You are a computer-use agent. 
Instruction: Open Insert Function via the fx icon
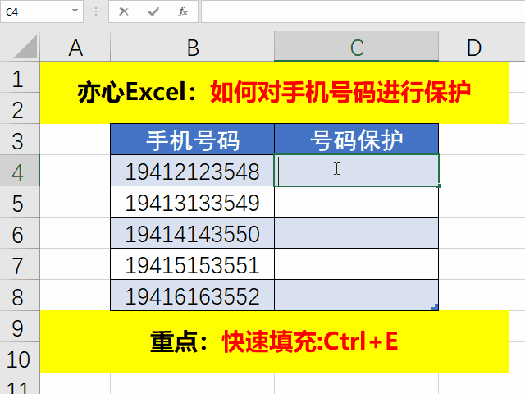(x=183, y=11)
